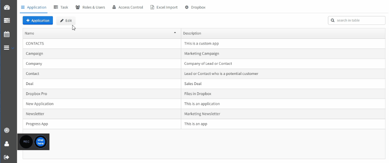389x163 pixels.
Task: Open the Roles & Users tab
Action: [x=90, y=7]
